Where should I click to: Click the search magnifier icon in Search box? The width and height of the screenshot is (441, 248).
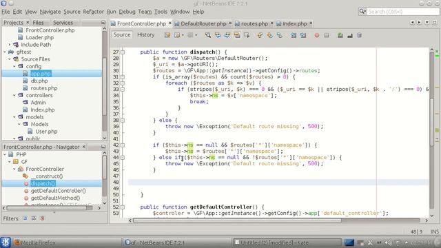point(362,11)
